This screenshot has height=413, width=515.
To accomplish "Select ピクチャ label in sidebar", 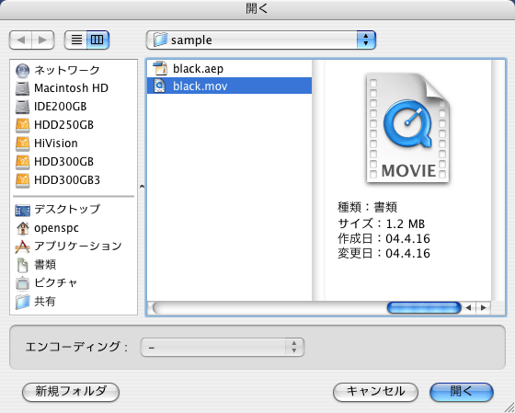I will 56,283.
